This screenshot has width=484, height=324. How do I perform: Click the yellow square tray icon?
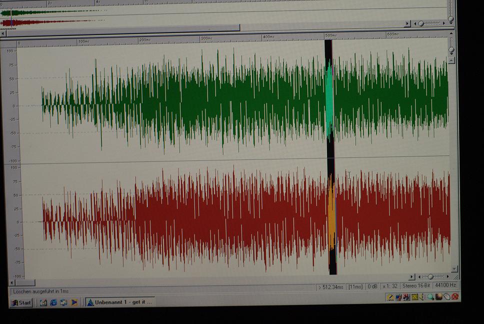(x=415, y=297)
